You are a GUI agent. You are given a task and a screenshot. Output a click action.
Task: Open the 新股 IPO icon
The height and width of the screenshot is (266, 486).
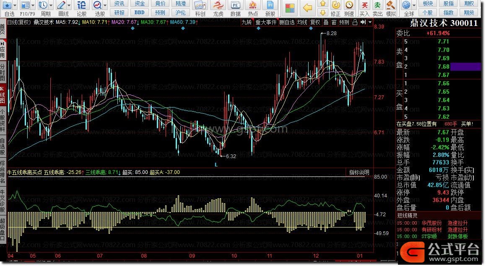[x=270, y=5]
